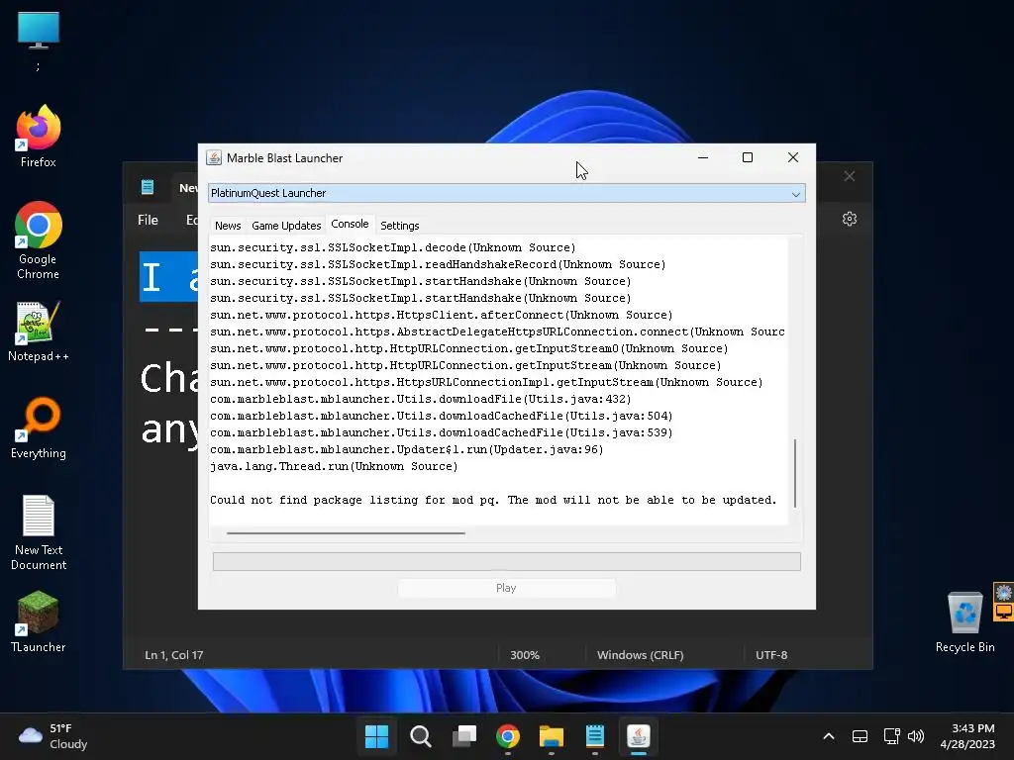
Task: Open Task View from the taskbar
Action: click(464, 736)
